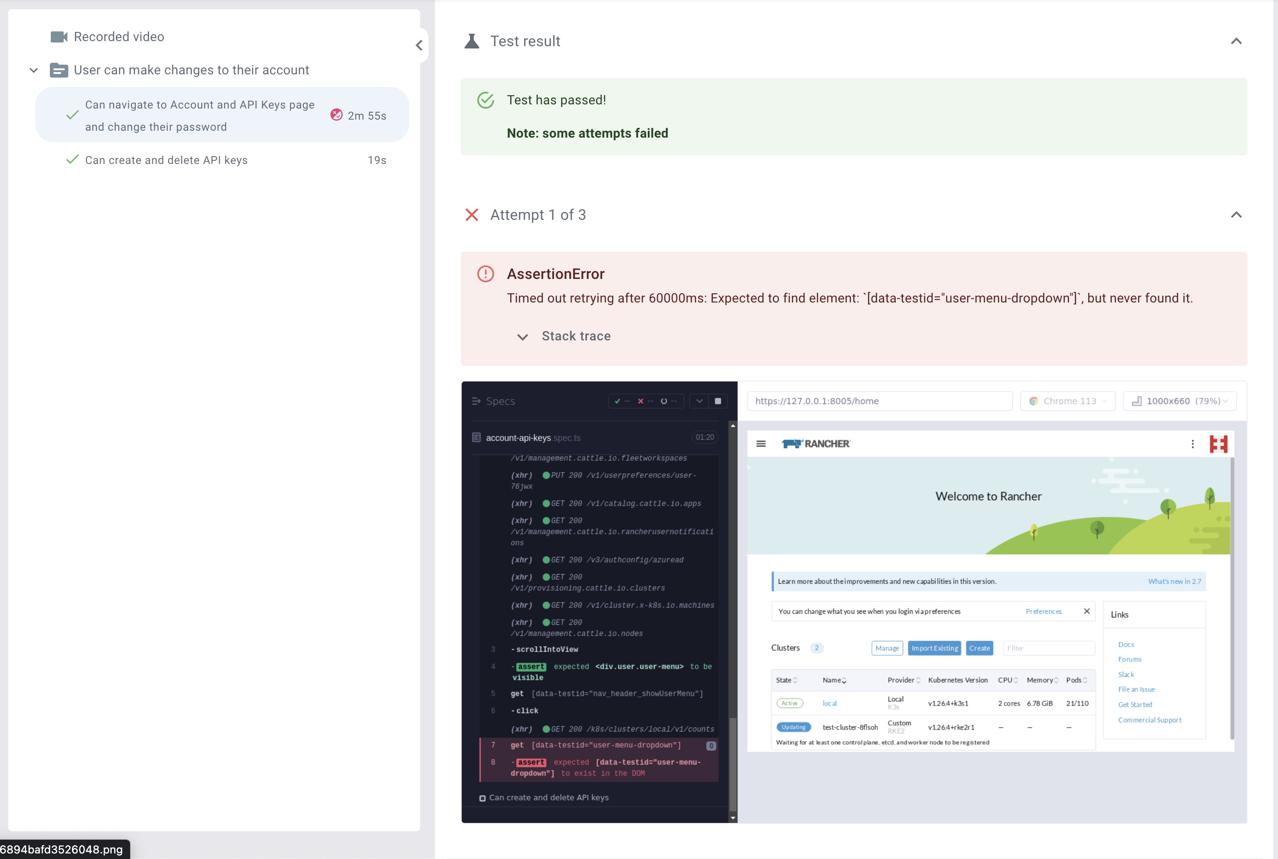Toggle CPU column sorting in the Clusters table
Viewport: 1278px width, 859px height.
[x=1017, y=680]
